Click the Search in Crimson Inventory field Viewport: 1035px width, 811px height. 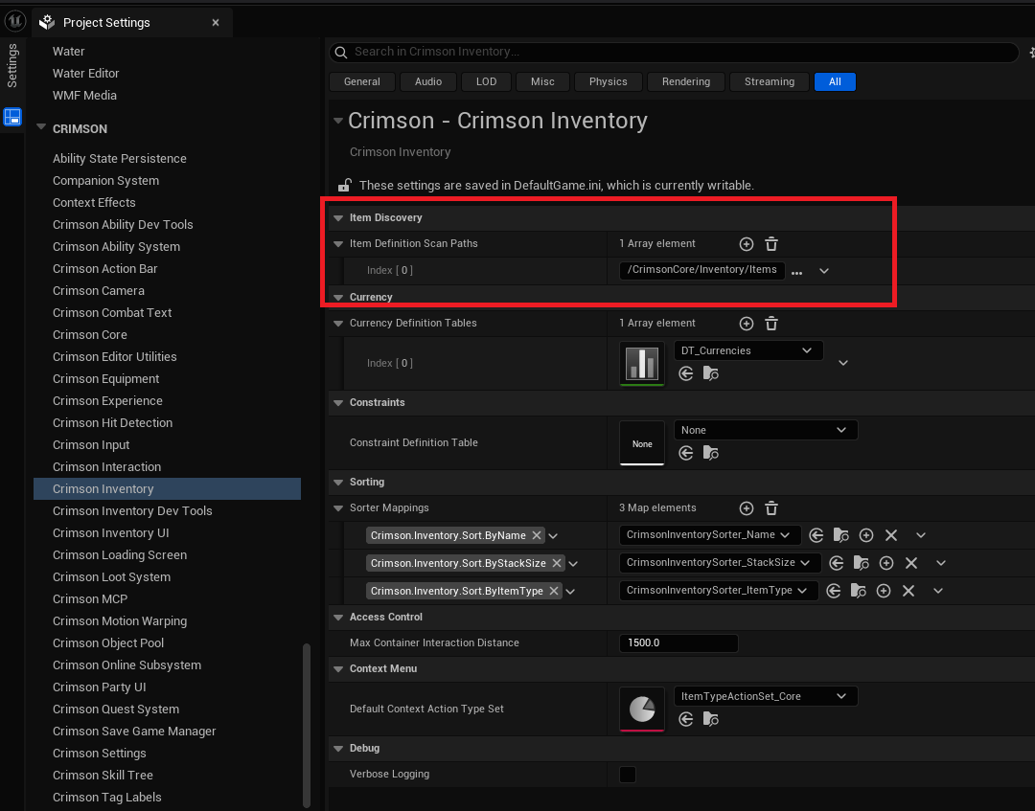pos(674,52)
